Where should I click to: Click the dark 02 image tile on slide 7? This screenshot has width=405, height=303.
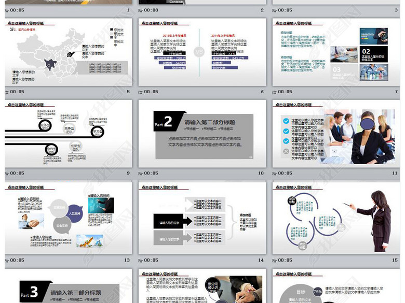(x=373, y=53)
